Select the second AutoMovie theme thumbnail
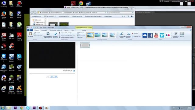The width and height of the screenshot is (195, 110). click(x=97, y=35)
